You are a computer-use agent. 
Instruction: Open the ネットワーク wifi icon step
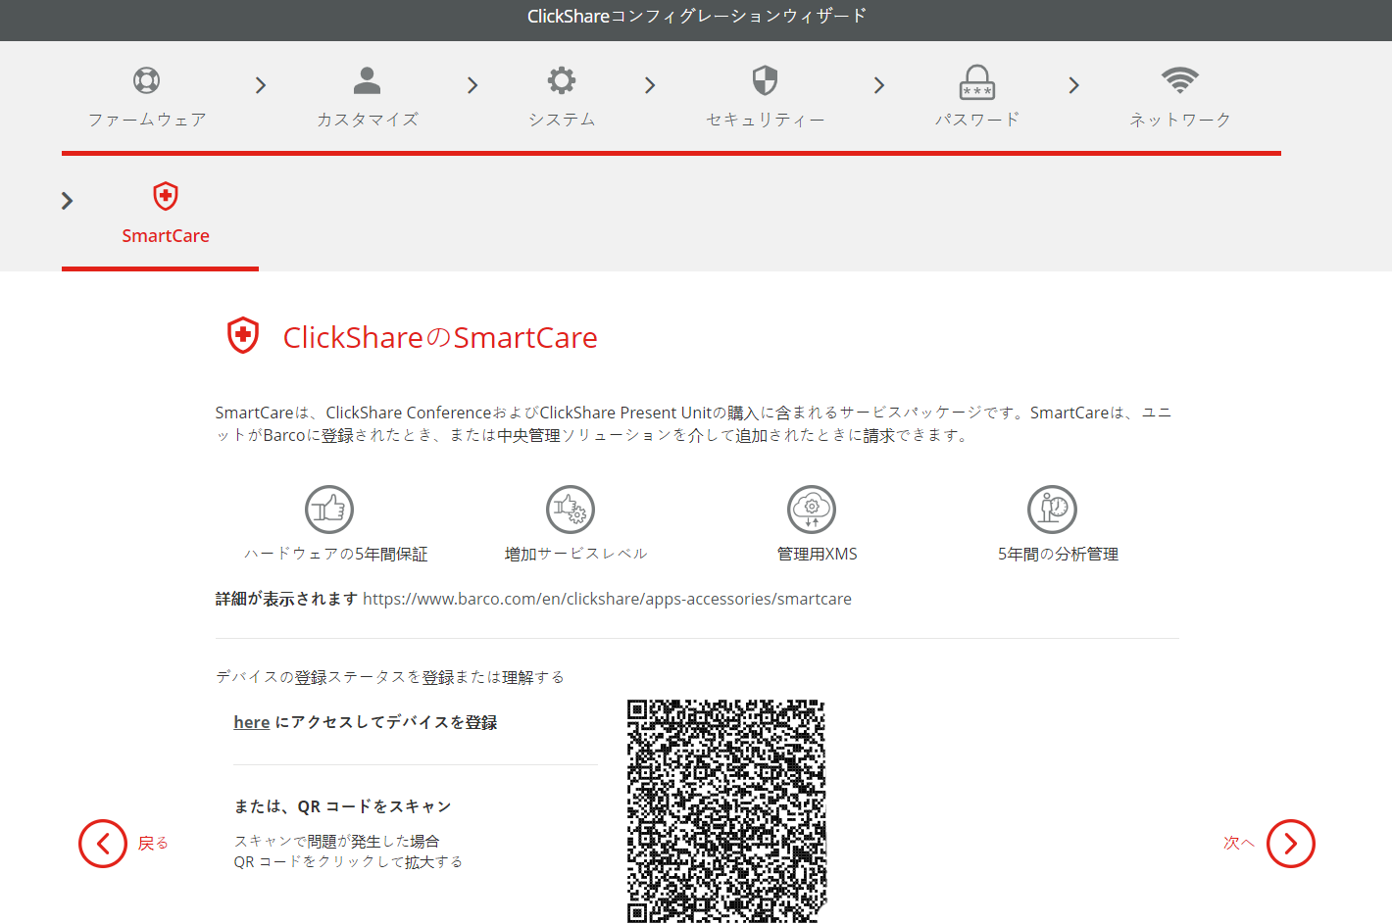[1180, 80]
